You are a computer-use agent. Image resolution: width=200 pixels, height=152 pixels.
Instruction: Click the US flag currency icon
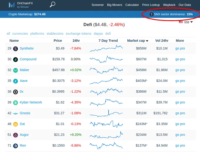click(x=181, y=22)
